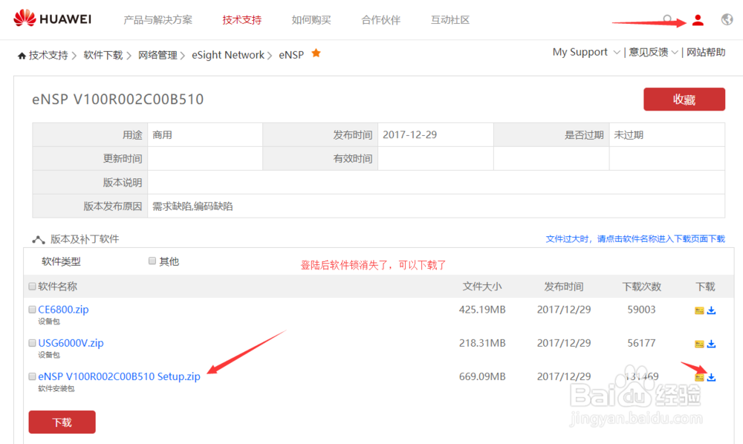Click the yellow signature icon for eNSP Setup.zip
Viewport: 743px width, 444px height.
pyautogui.click(x=699, y=378)
